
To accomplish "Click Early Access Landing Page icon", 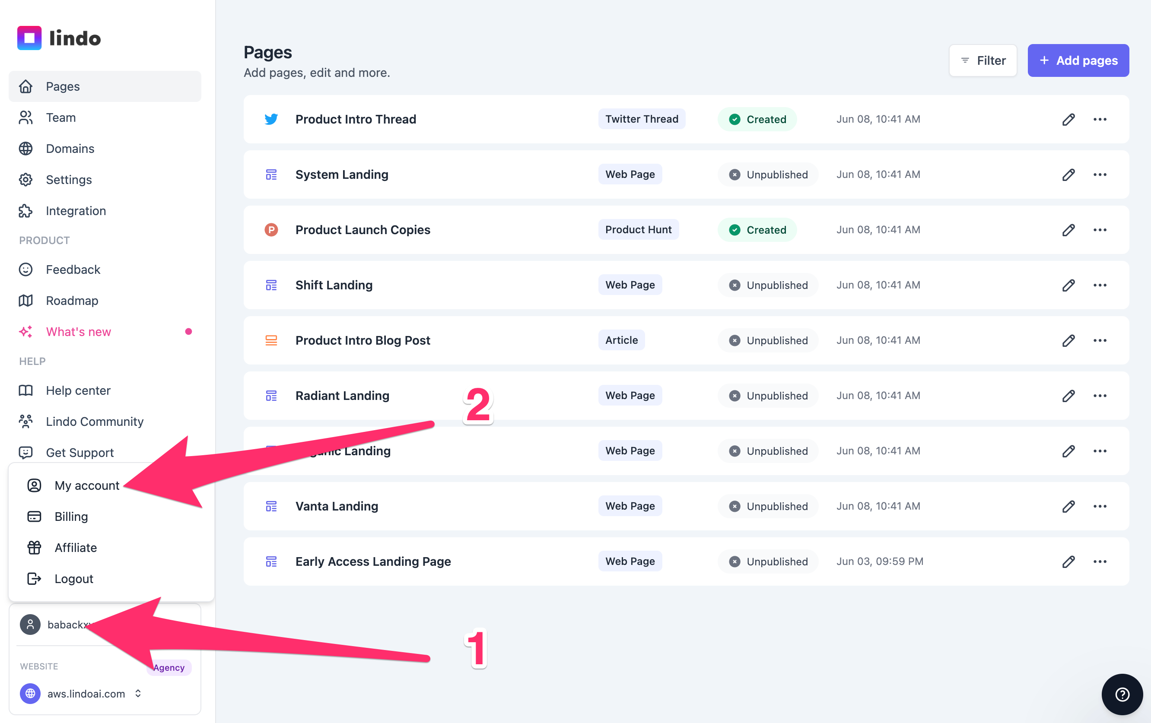I will pos(271,561).
